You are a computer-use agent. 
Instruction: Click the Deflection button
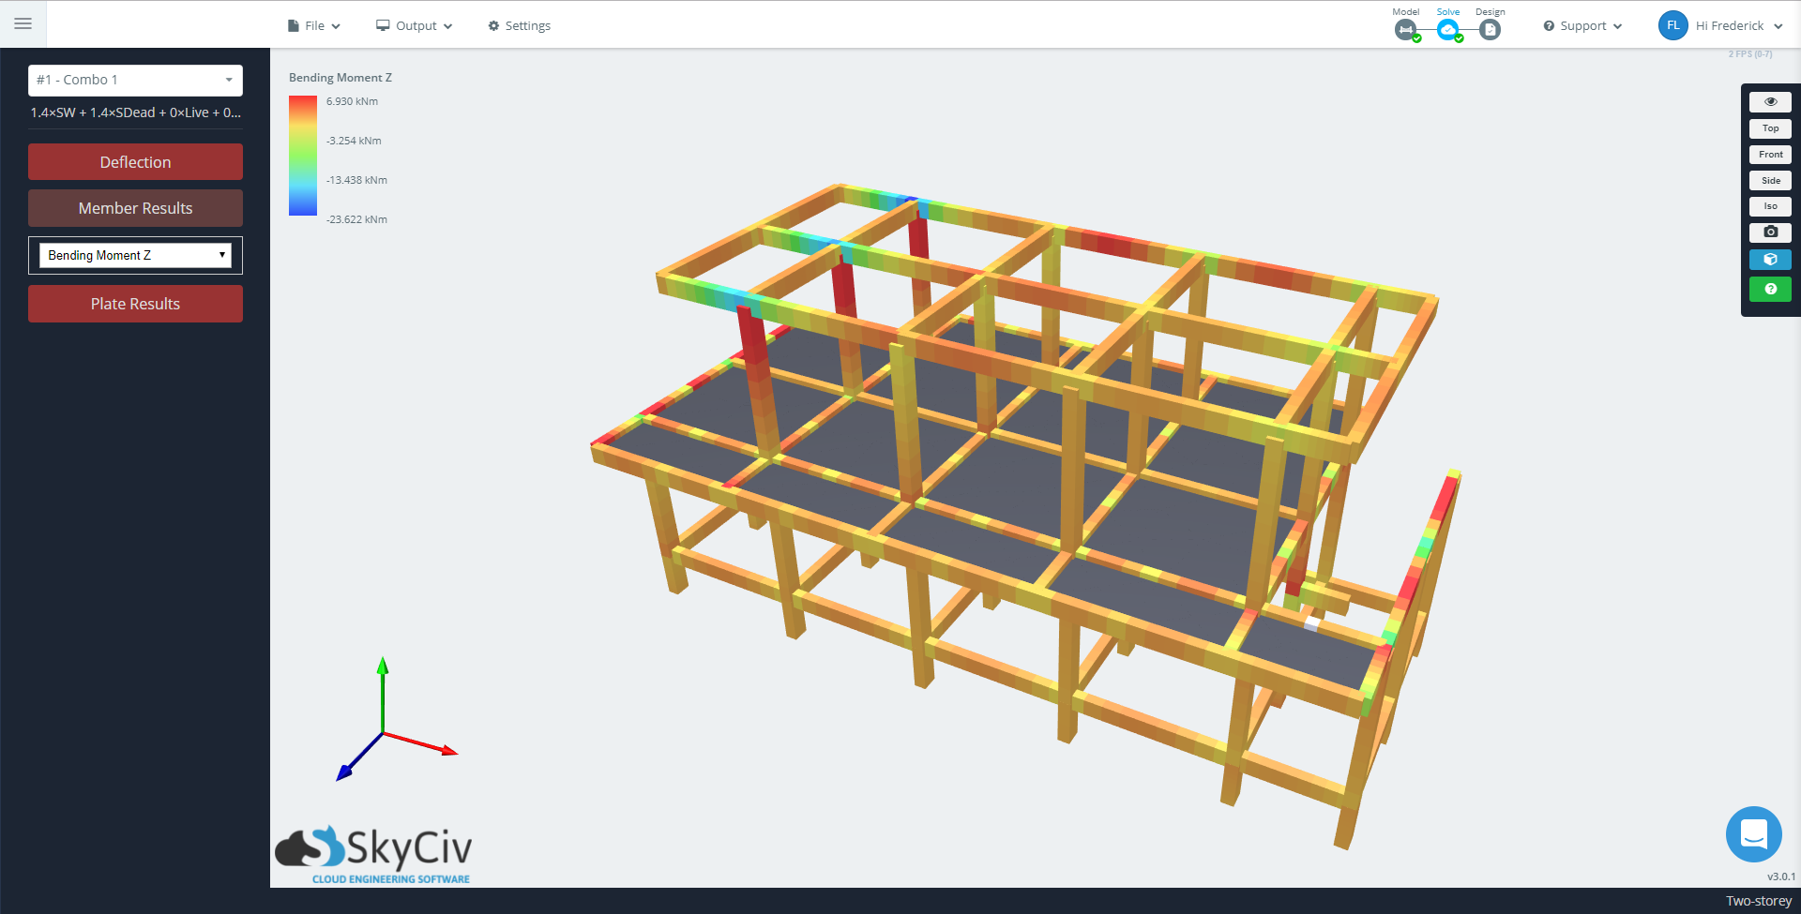click(135, 162)
